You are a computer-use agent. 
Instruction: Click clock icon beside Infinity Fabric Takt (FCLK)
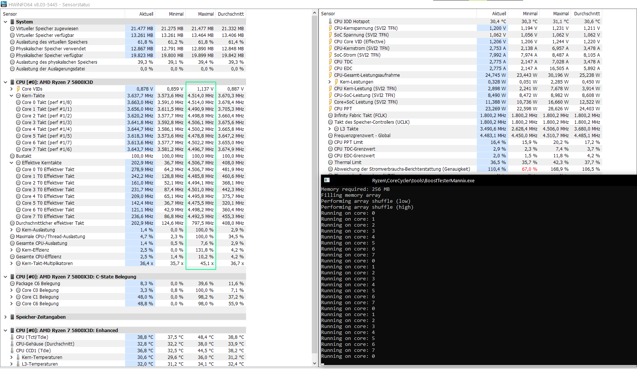pyautogui.click(x=330, y=115)
